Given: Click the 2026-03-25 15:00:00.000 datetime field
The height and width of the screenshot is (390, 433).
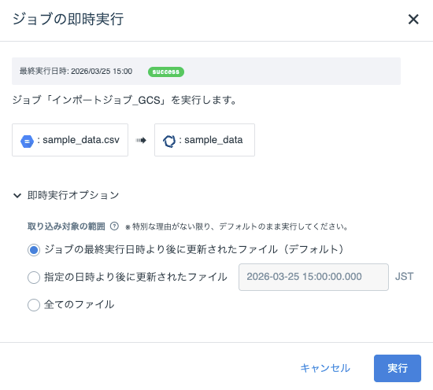Looking at the screenshot, I should tap(313, 277).
